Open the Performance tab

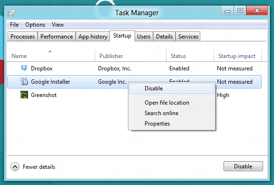coord(57,37)
